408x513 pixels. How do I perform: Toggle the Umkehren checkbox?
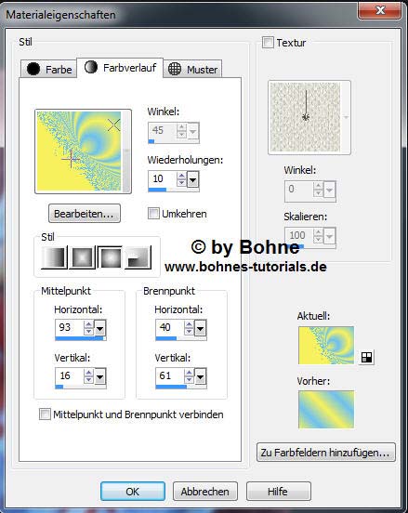coord(153,214)
